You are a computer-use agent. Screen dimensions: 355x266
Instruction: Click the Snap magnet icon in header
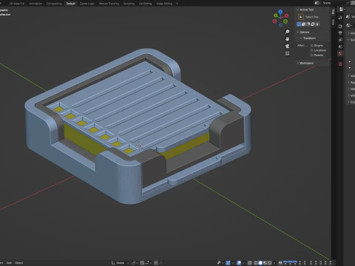pyautogui.click(x=142, y=263)
